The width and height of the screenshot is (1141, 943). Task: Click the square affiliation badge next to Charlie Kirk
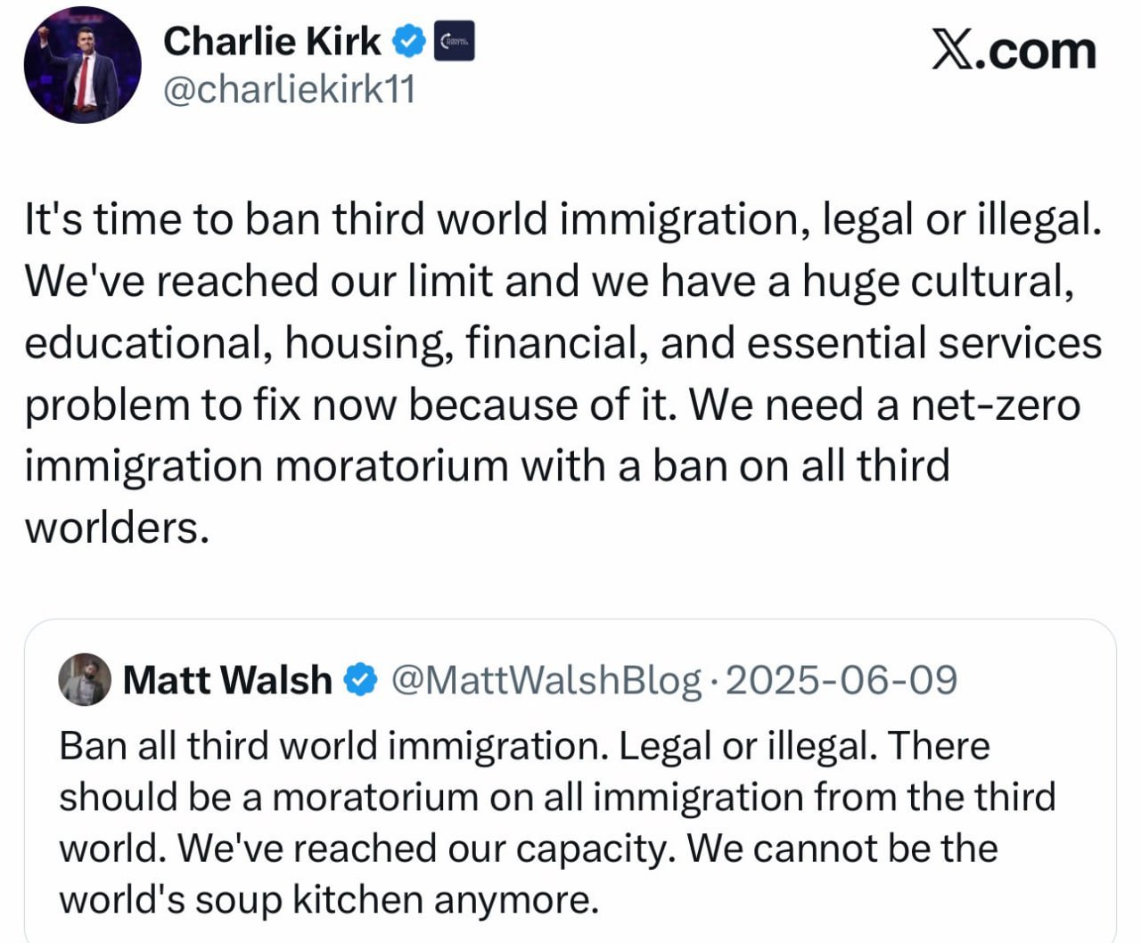(454, 42)
